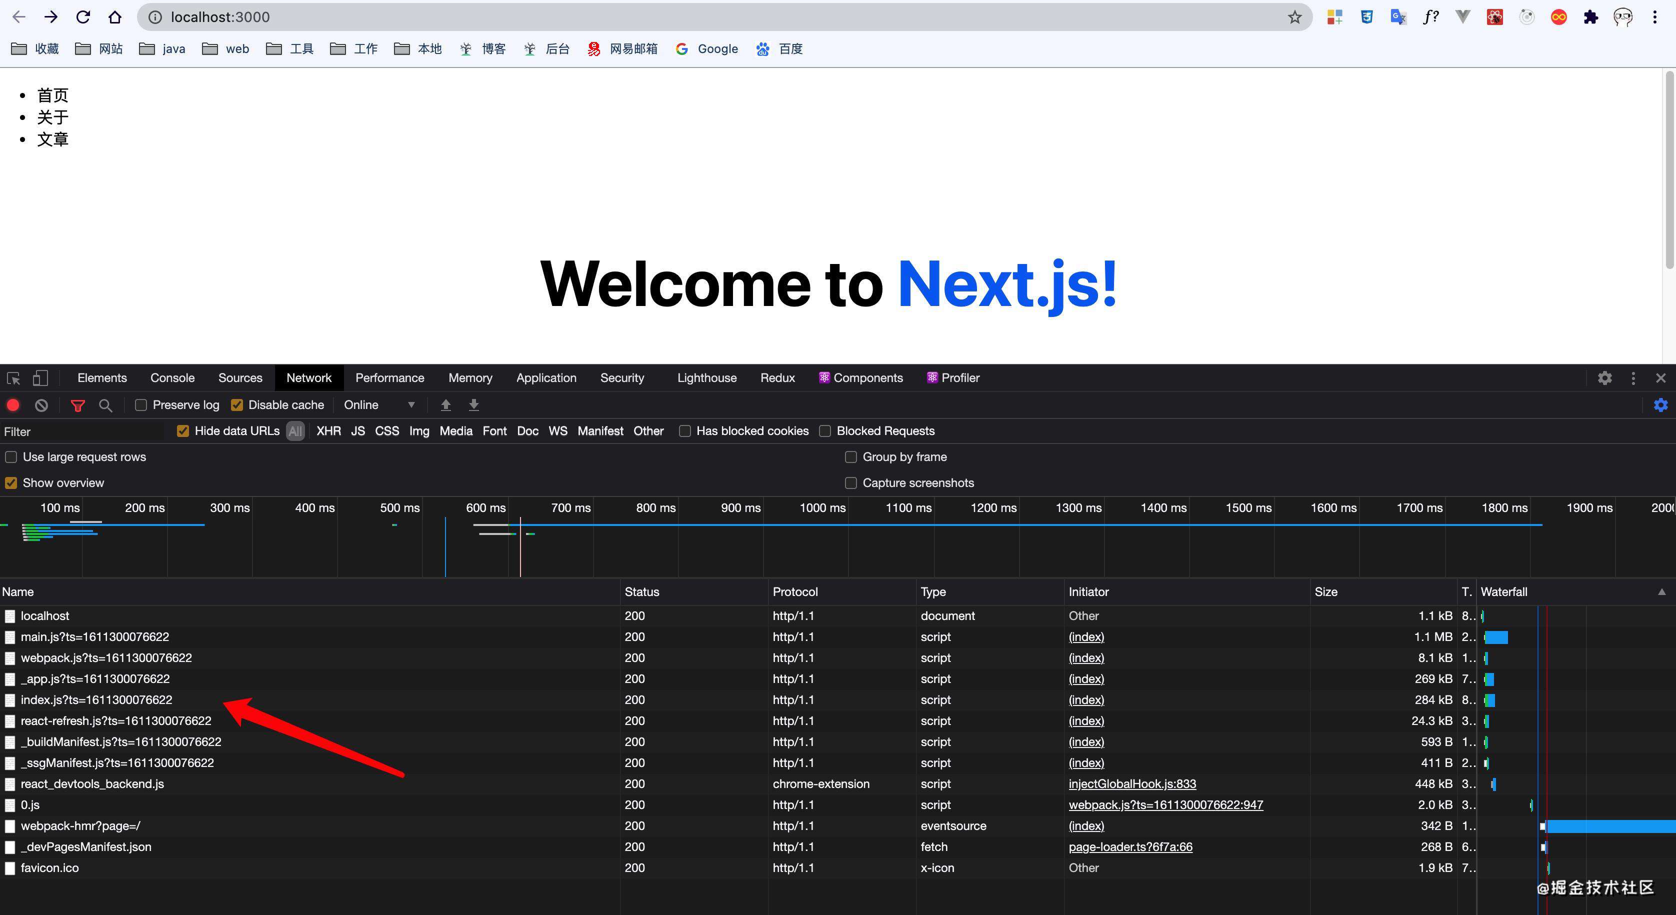This screenshot has height=915, width=1676.
Task: Switch to the Sources tab
Action: pos(240,378)
